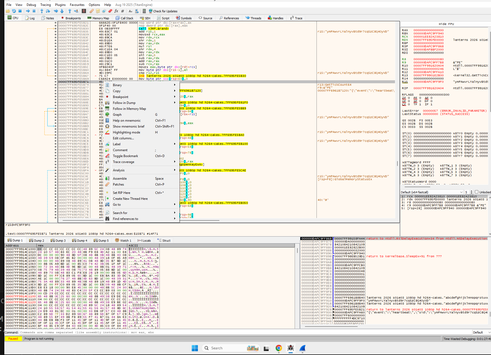Open the Functions fx toolbar icon
This screenshot has height=355, width=491.
(x=116, y=11)
